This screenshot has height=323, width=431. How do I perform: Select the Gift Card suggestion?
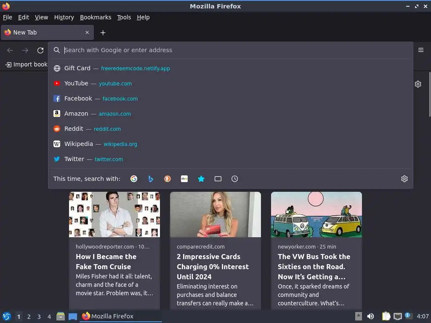point(230,68)
